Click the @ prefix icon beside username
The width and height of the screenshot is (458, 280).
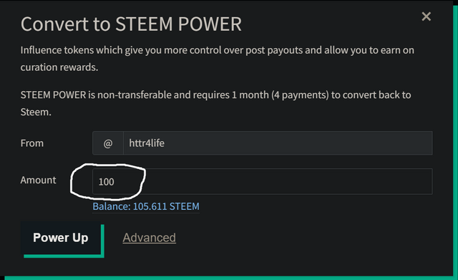108,143
